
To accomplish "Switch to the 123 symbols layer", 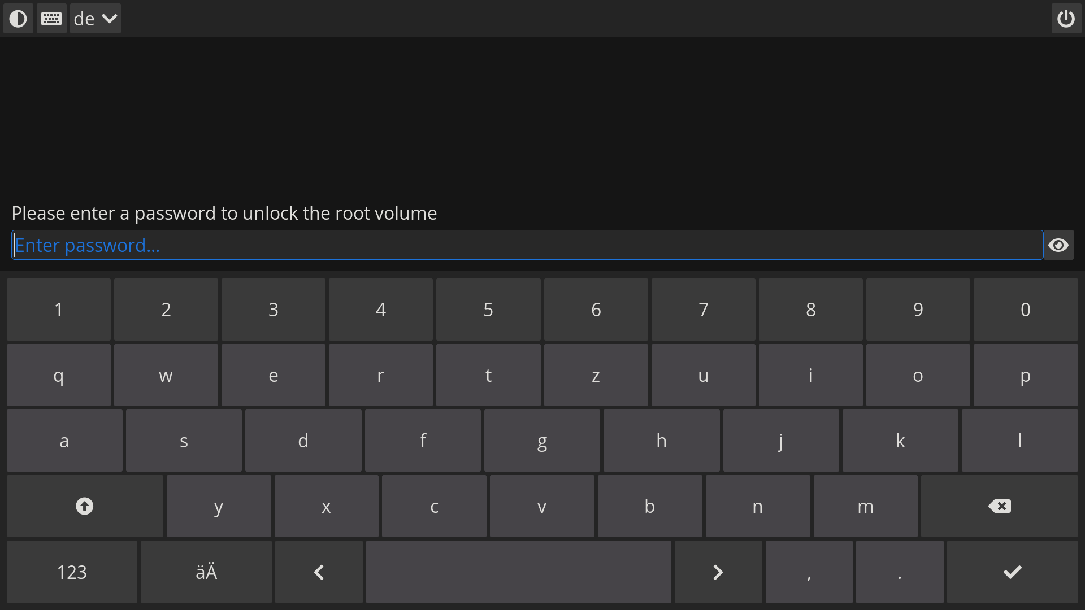I will pyautogui.click(x=72, y=572).
